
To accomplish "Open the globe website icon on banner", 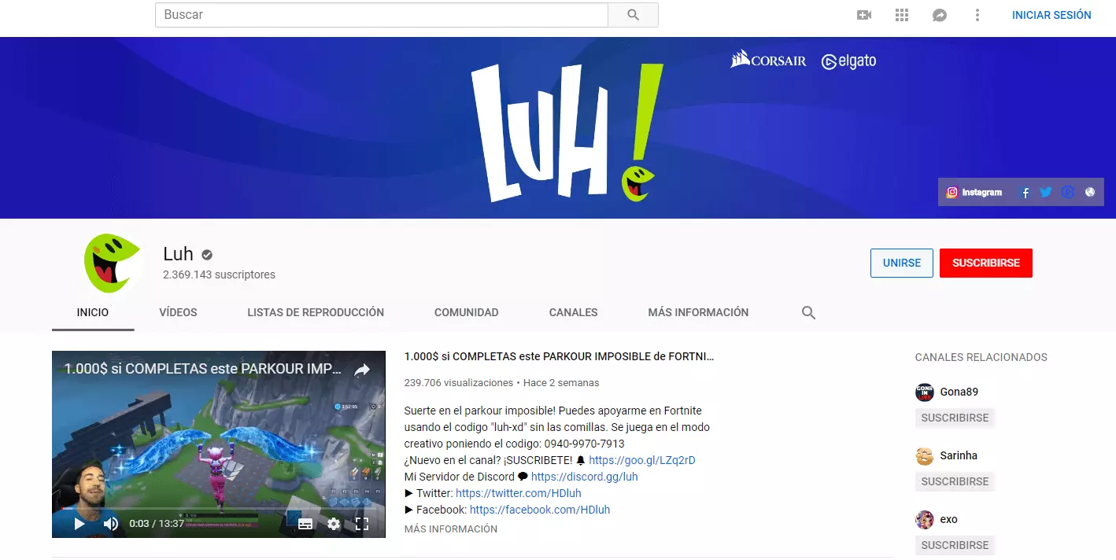I will pos(1090,192).
